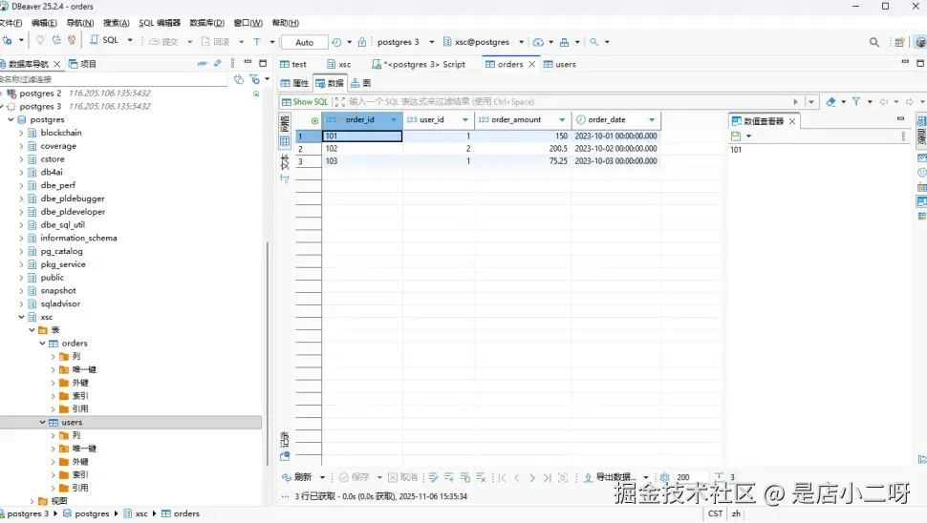Click the connect (plug) icon in toolbar
This screenshot has height=523, width=927.
pyautogui.click(x=40, y=40)
